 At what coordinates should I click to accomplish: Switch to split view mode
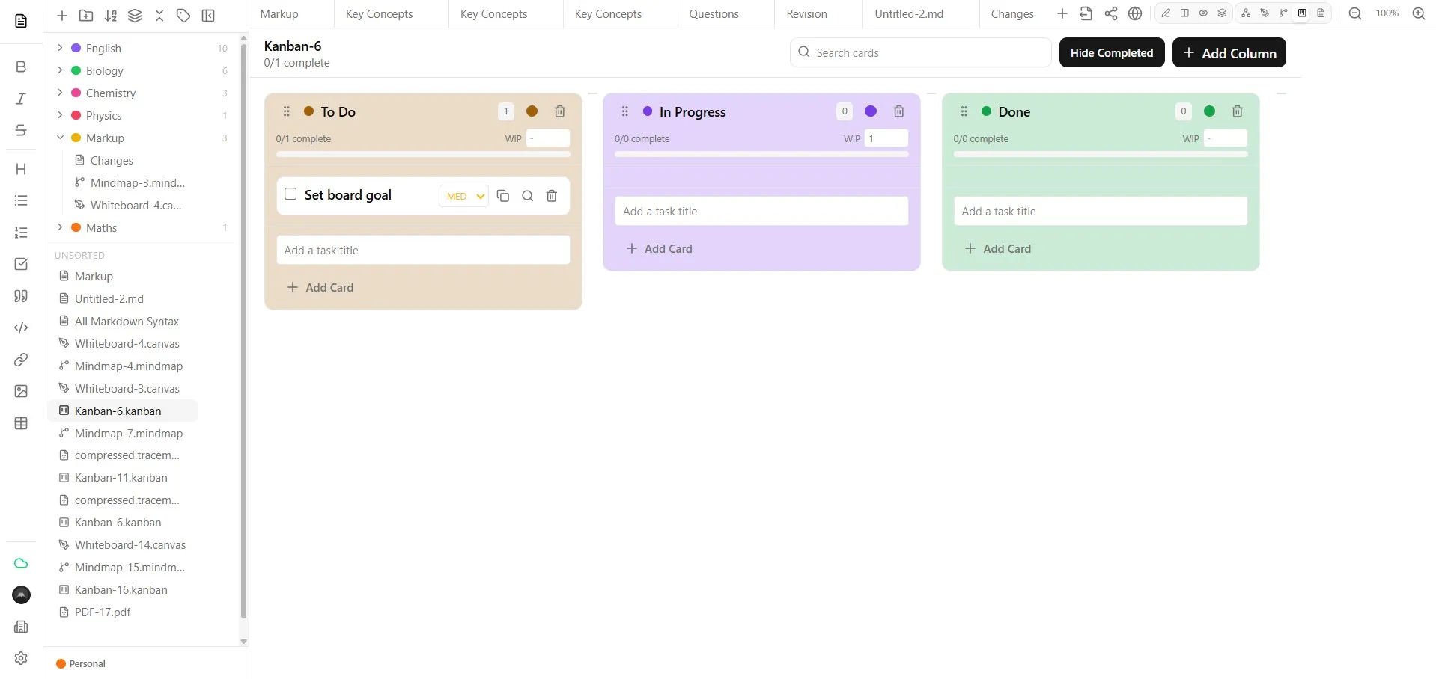(1184, 13)
